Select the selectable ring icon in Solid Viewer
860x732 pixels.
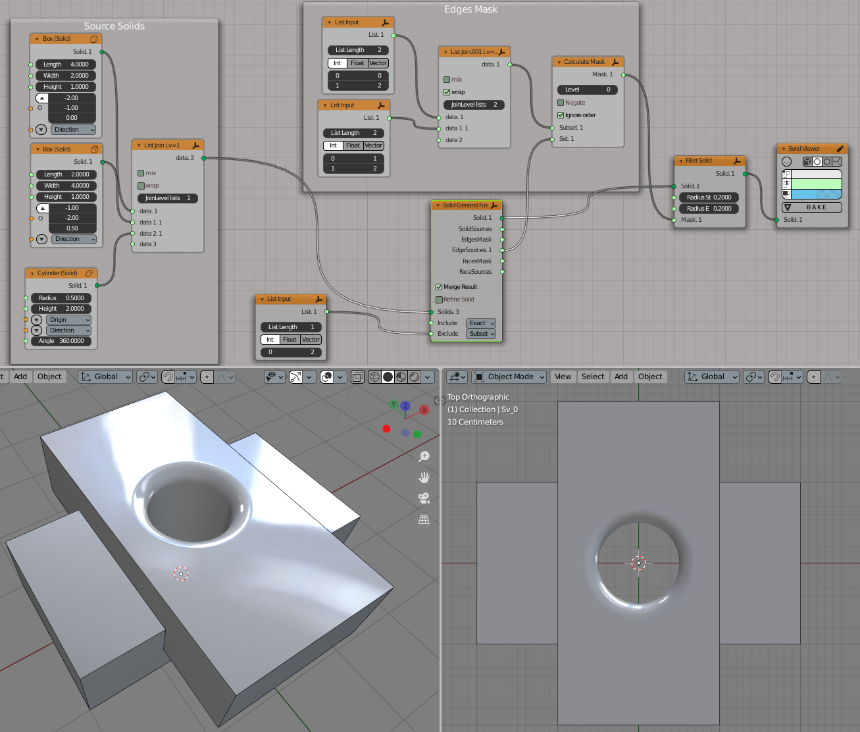tap(817, 161)
